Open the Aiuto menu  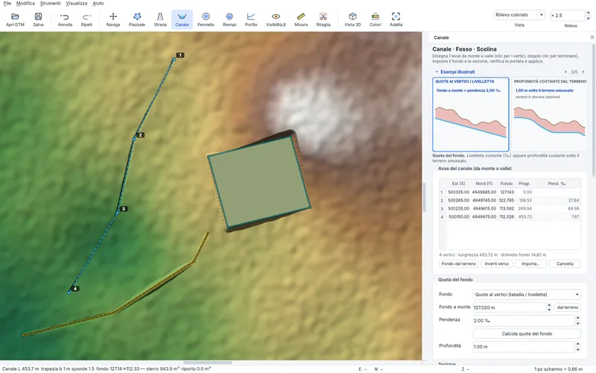point(98,4)
